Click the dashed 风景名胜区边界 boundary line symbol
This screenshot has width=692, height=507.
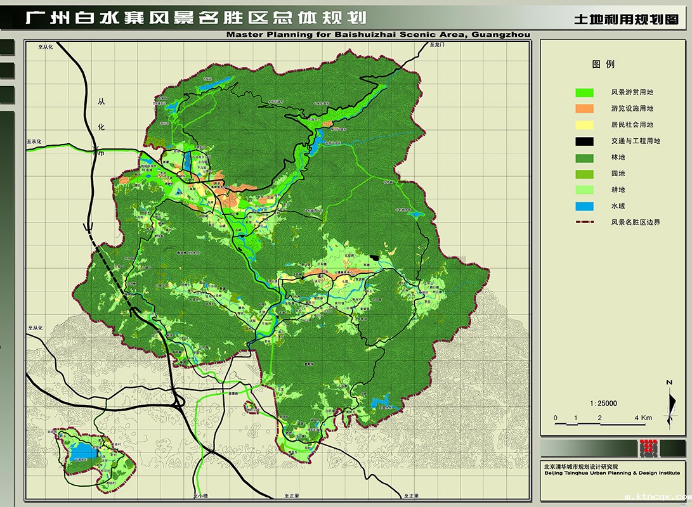[584, 222]
